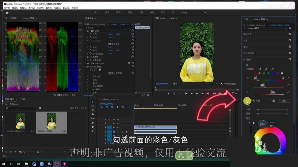The width and height of the screenshot is (298, 167).
Task: Switch to the 颜色 workspace tab
Action: pos(130,12)
